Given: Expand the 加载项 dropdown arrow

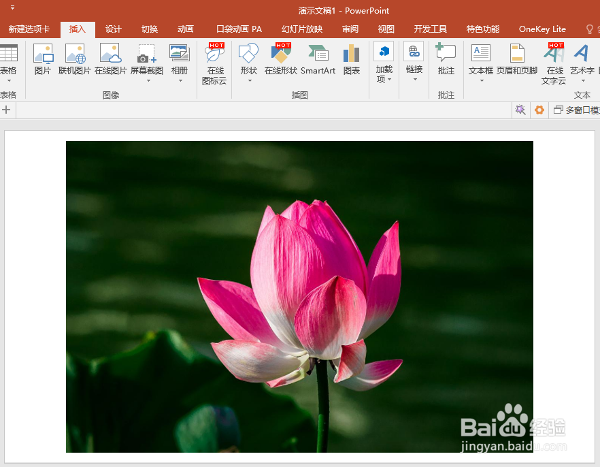Looking at the screenshot, I should [390, 79].
